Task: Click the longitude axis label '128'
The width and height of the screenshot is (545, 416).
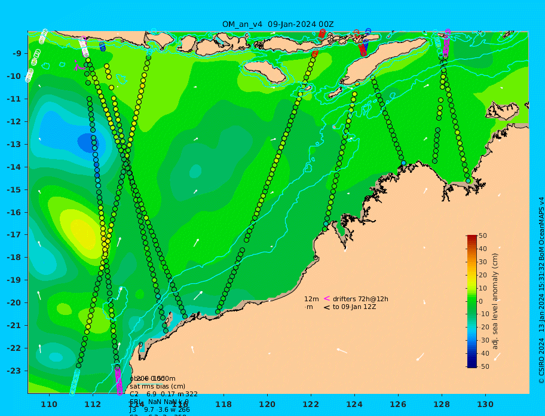Action: click(442, 404)
